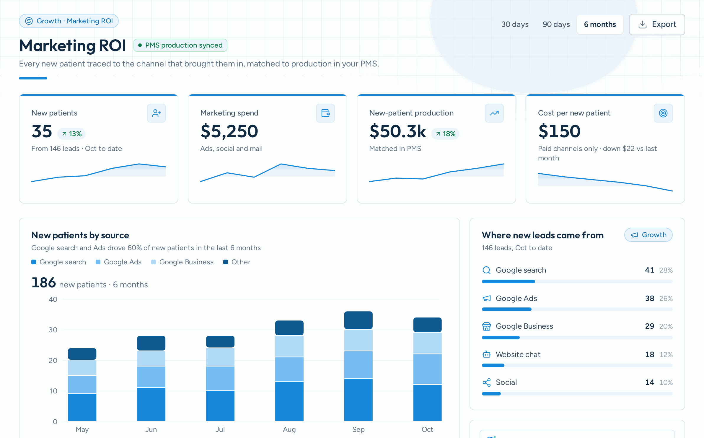704x438 pixels.
Task: Click the megaphone icon beside Google Ads row
Action: 486,298
